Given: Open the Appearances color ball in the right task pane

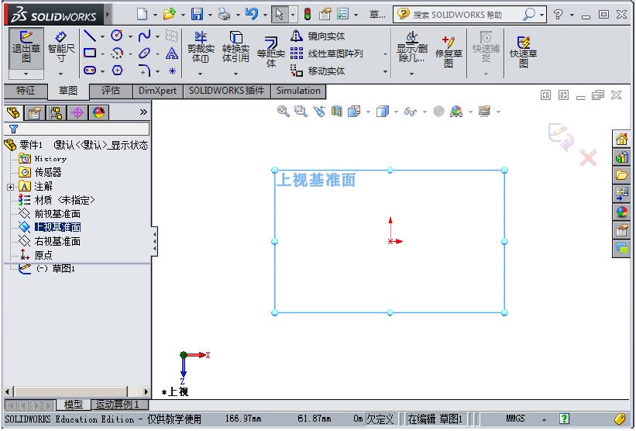Looking at the screenshot, I should coord(621,212).
